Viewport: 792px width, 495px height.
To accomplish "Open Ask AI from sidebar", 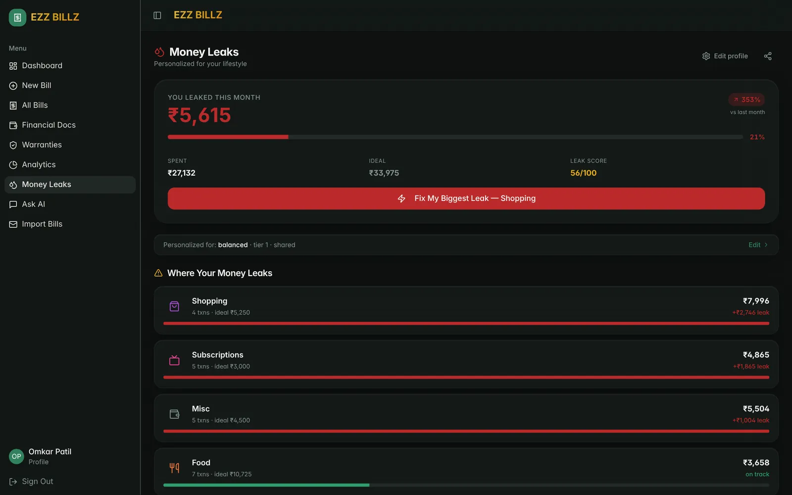I will [x=70, y=204].
